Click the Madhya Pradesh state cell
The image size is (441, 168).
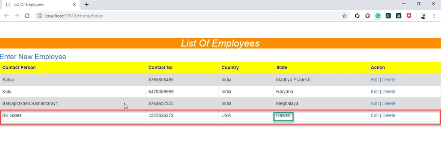(x=320, y=80)
